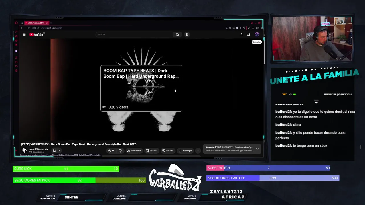The image size is (365, 205).
Task: Click the ad blocker shield icon
Action: (x=237, y=28)
